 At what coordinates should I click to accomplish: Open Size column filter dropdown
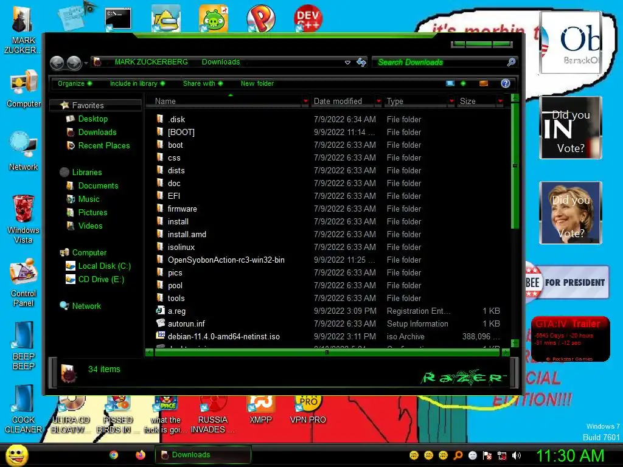[x=500, y=102]
